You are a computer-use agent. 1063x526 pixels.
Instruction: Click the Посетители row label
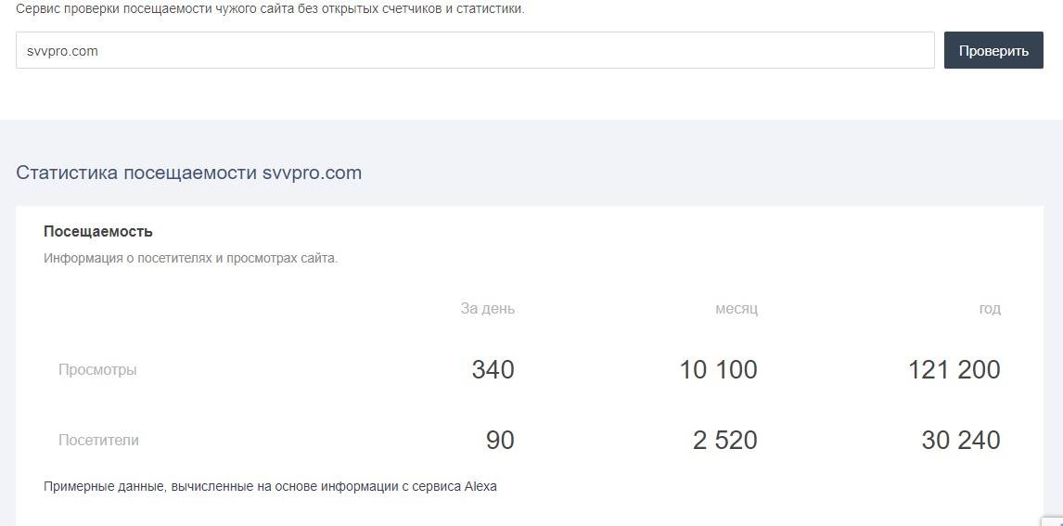98,440
